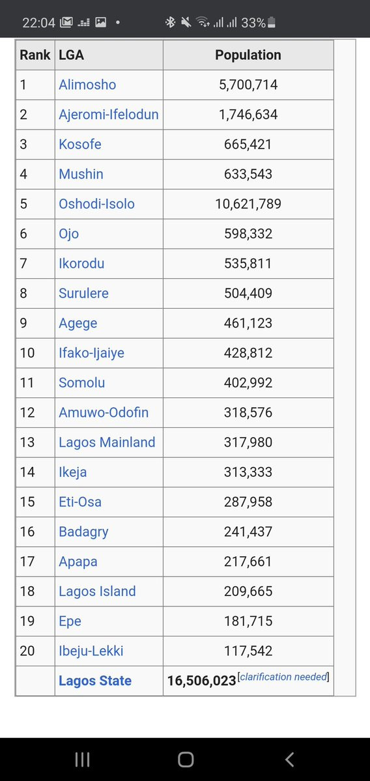Tap the Android home button icon
370x781 pixels.
[x=185, y=759]
